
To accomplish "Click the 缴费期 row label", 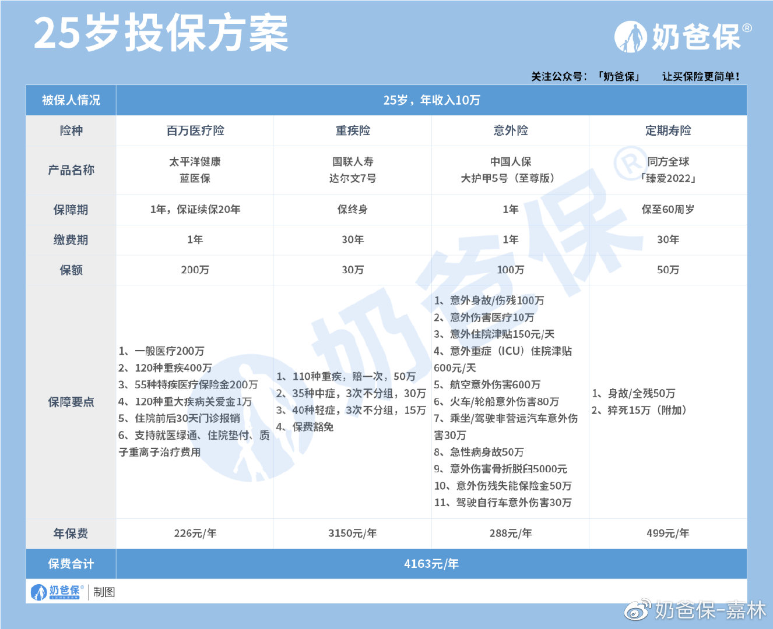I will [x=71, y=240].
